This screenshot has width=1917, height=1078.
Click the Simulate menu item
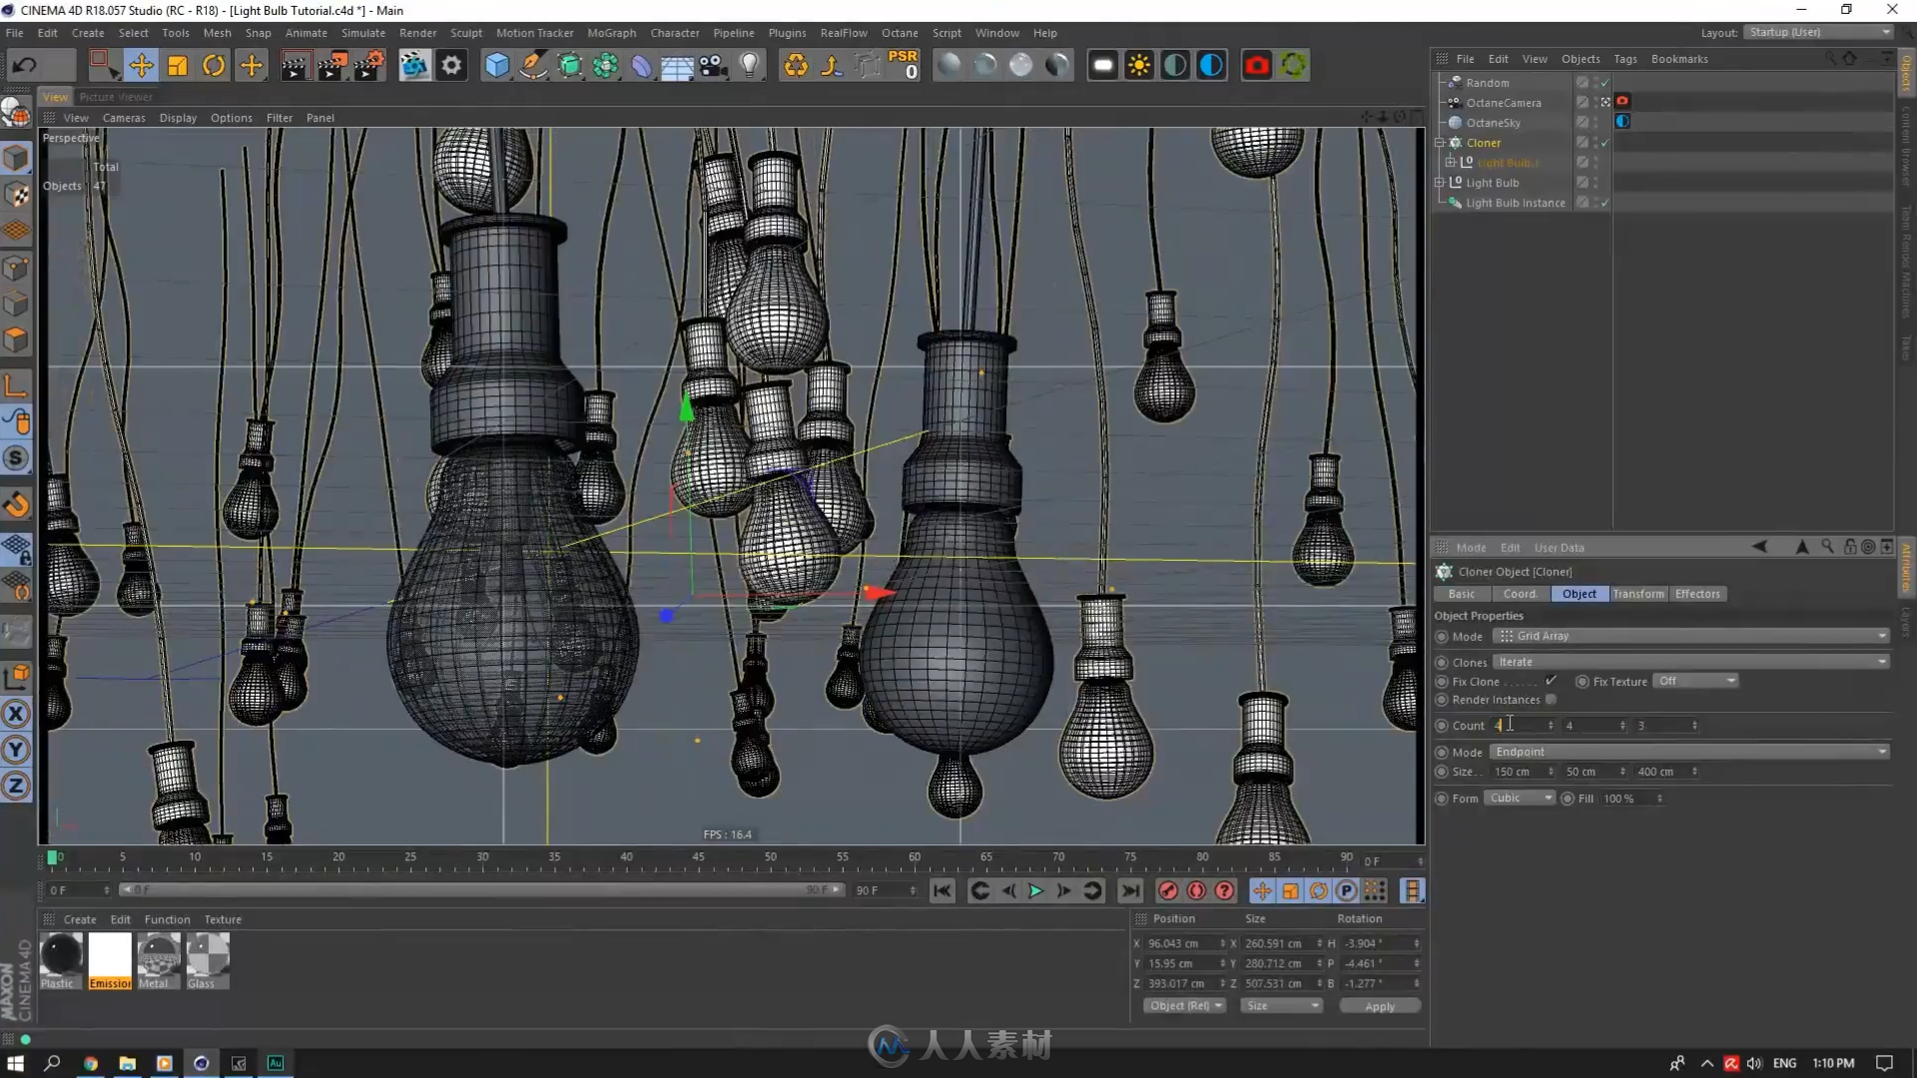point(355,32)
